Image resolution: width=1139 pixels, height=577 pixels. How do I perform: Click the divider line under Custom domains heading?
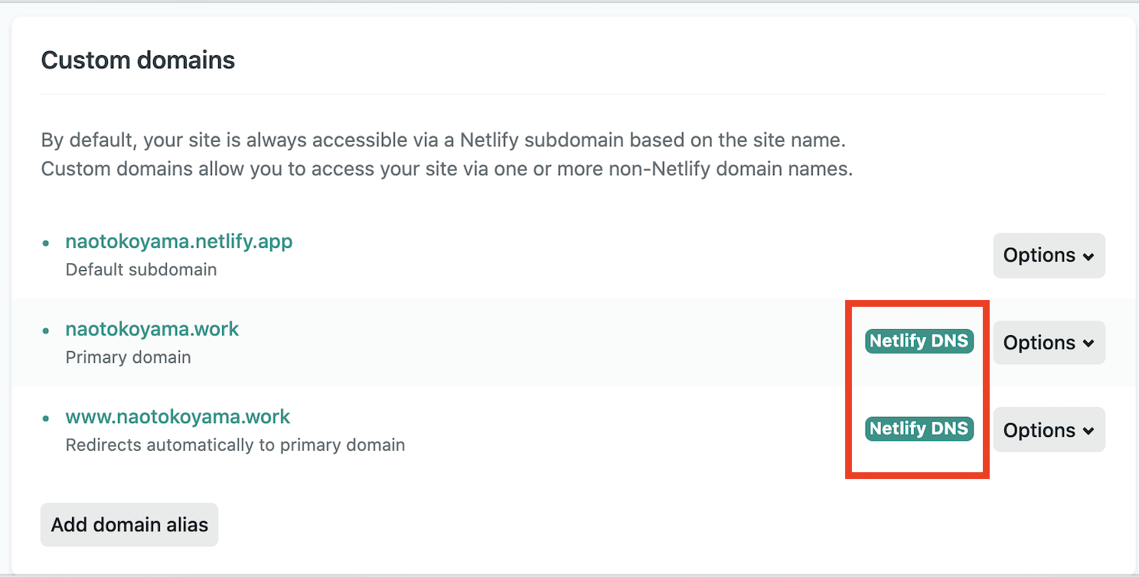[x=573, y=94]
